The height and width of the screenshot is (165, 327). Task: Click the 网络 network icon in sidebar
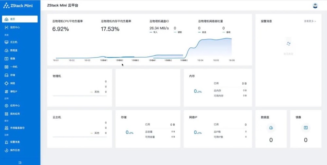coord(7,83)
